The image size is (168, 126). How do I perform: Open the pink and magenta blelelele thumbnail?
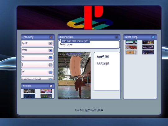point(46,91)
